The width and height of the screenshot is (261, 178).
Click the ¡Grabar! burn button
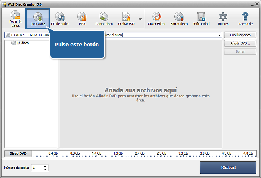coord(228,168)
